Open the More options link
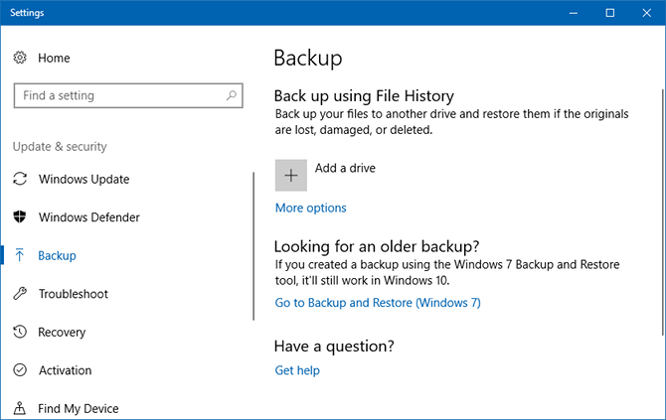666x420 pixels. tap(310, 209)
